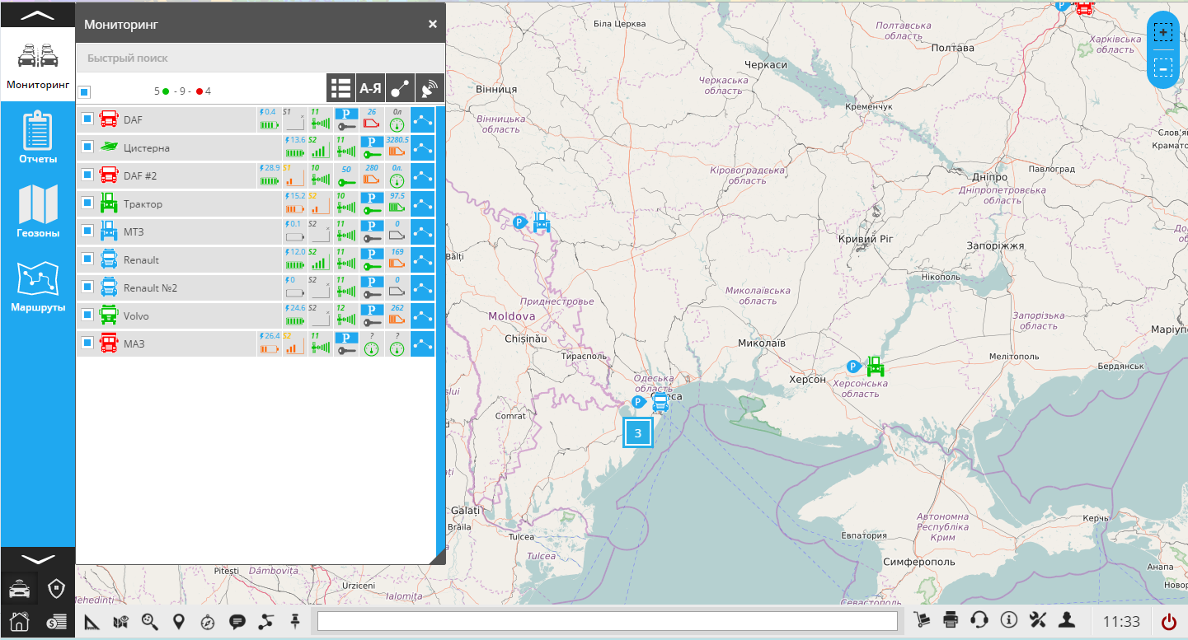The height and width of the screenshot is (640, 1188).
Task: Open the wrench settings tools icon
Action: point(1038,621)
